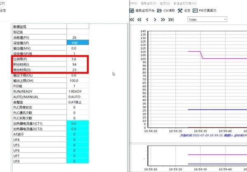
Task: Select the 设定值(SP) value field showing 100
Action: [74, 43]
